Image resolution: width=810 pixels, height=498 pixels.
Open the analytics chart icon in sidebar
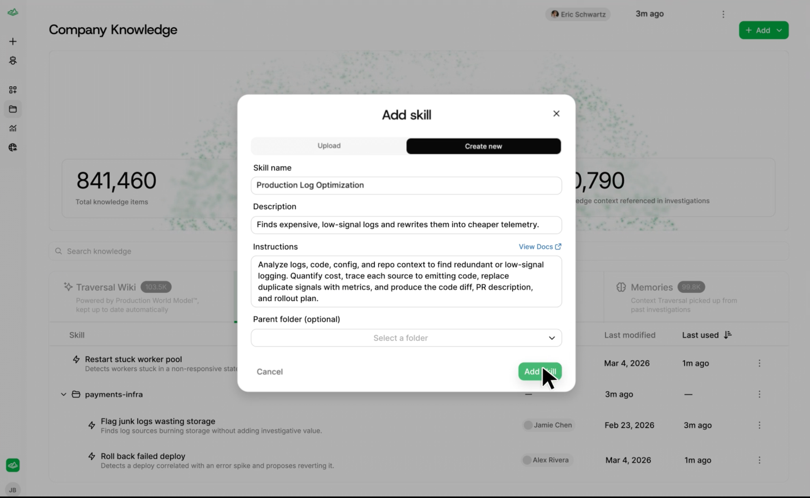point(13,128)
